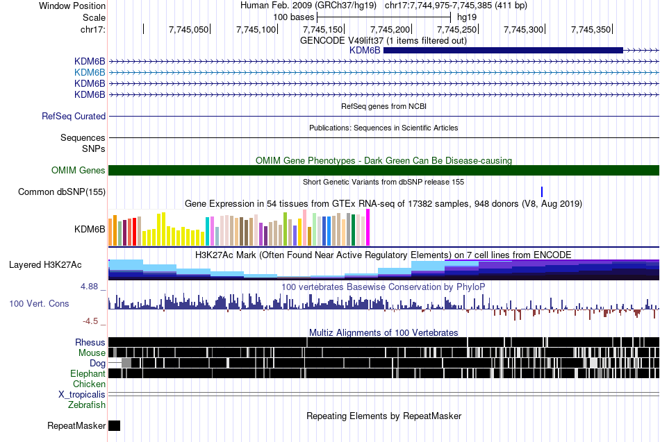Click the Window Position label
Viewport: 660px width, 442px height.
point(72,6)
